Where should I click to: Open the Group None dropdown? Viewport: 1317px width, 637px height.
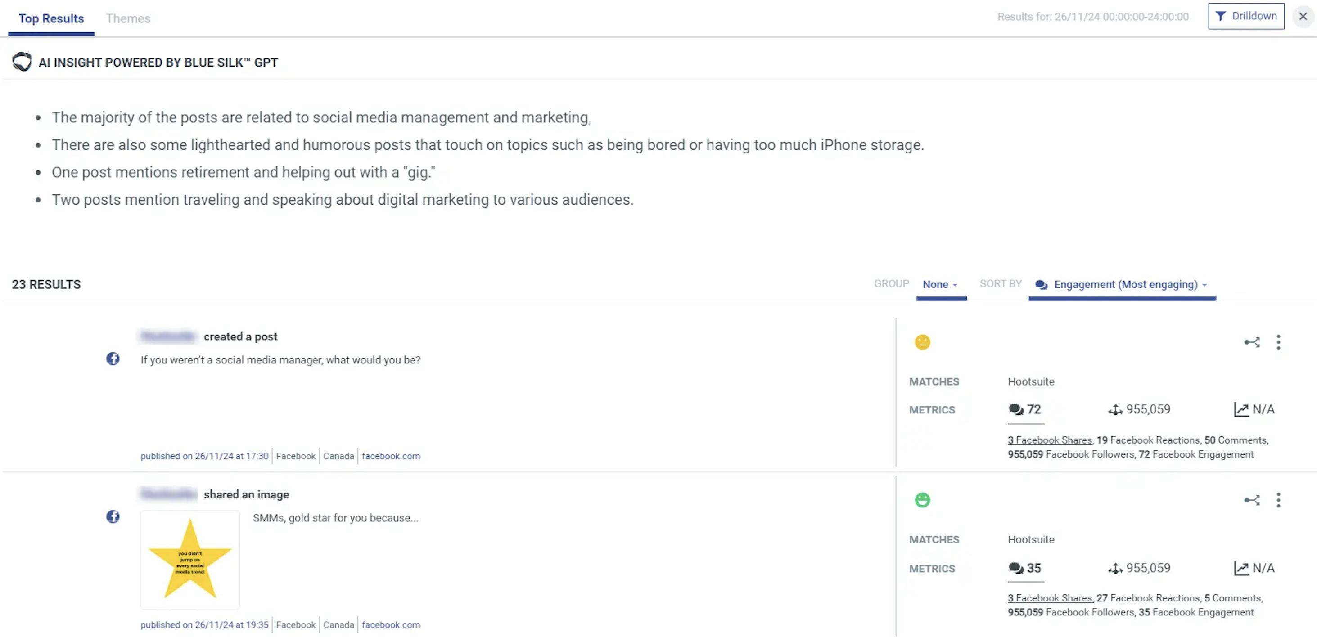pos(940,284)
